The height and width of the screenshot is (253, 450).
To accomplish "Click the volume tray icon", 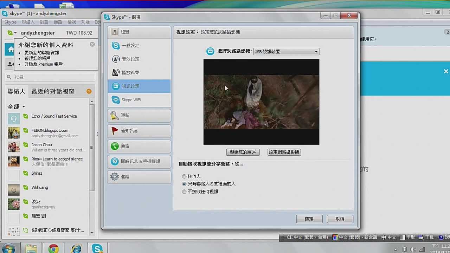I will [413, 249].
